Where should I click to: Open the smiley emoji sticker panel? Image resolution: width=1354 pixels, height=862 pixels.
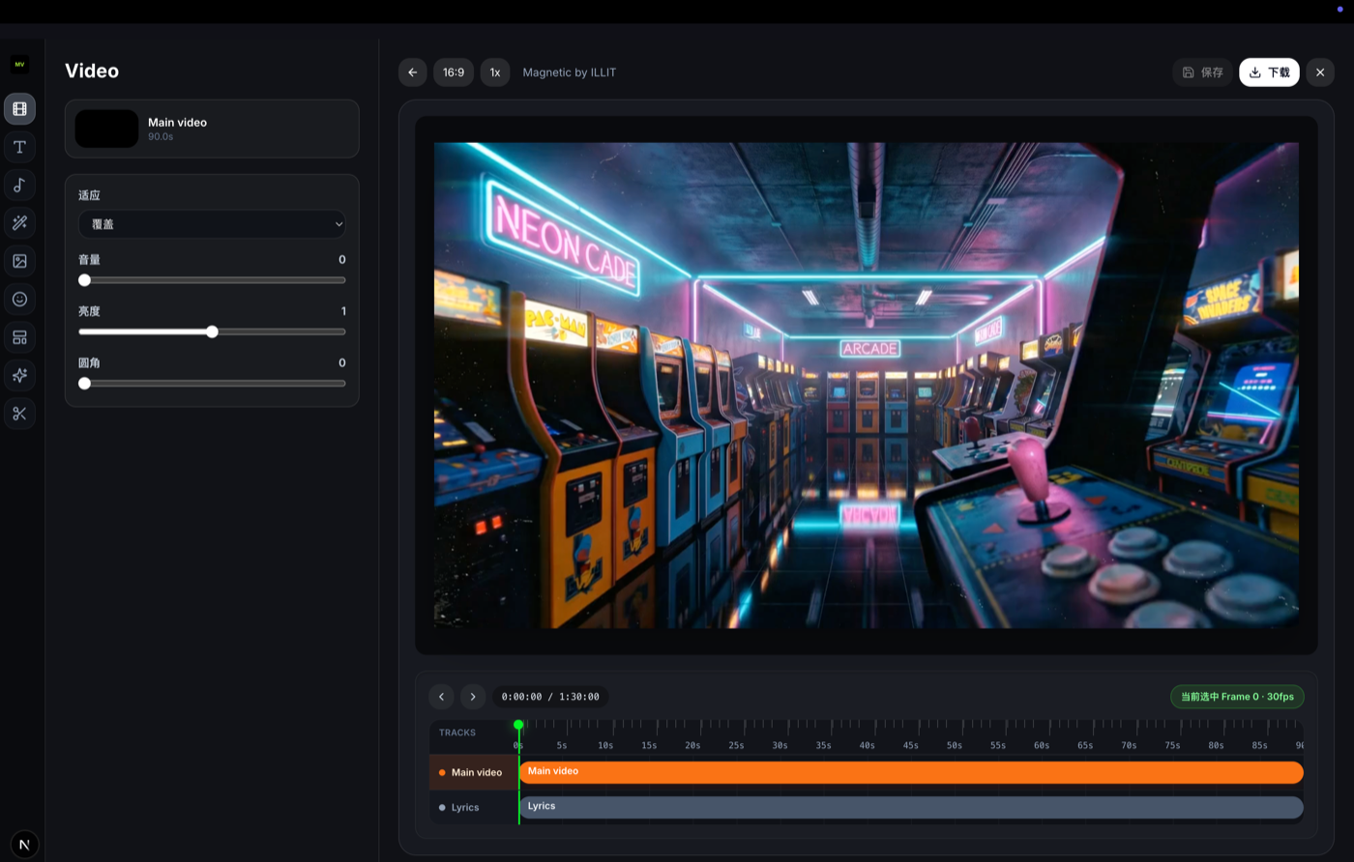pyautogui.click(x=19, y=300)
